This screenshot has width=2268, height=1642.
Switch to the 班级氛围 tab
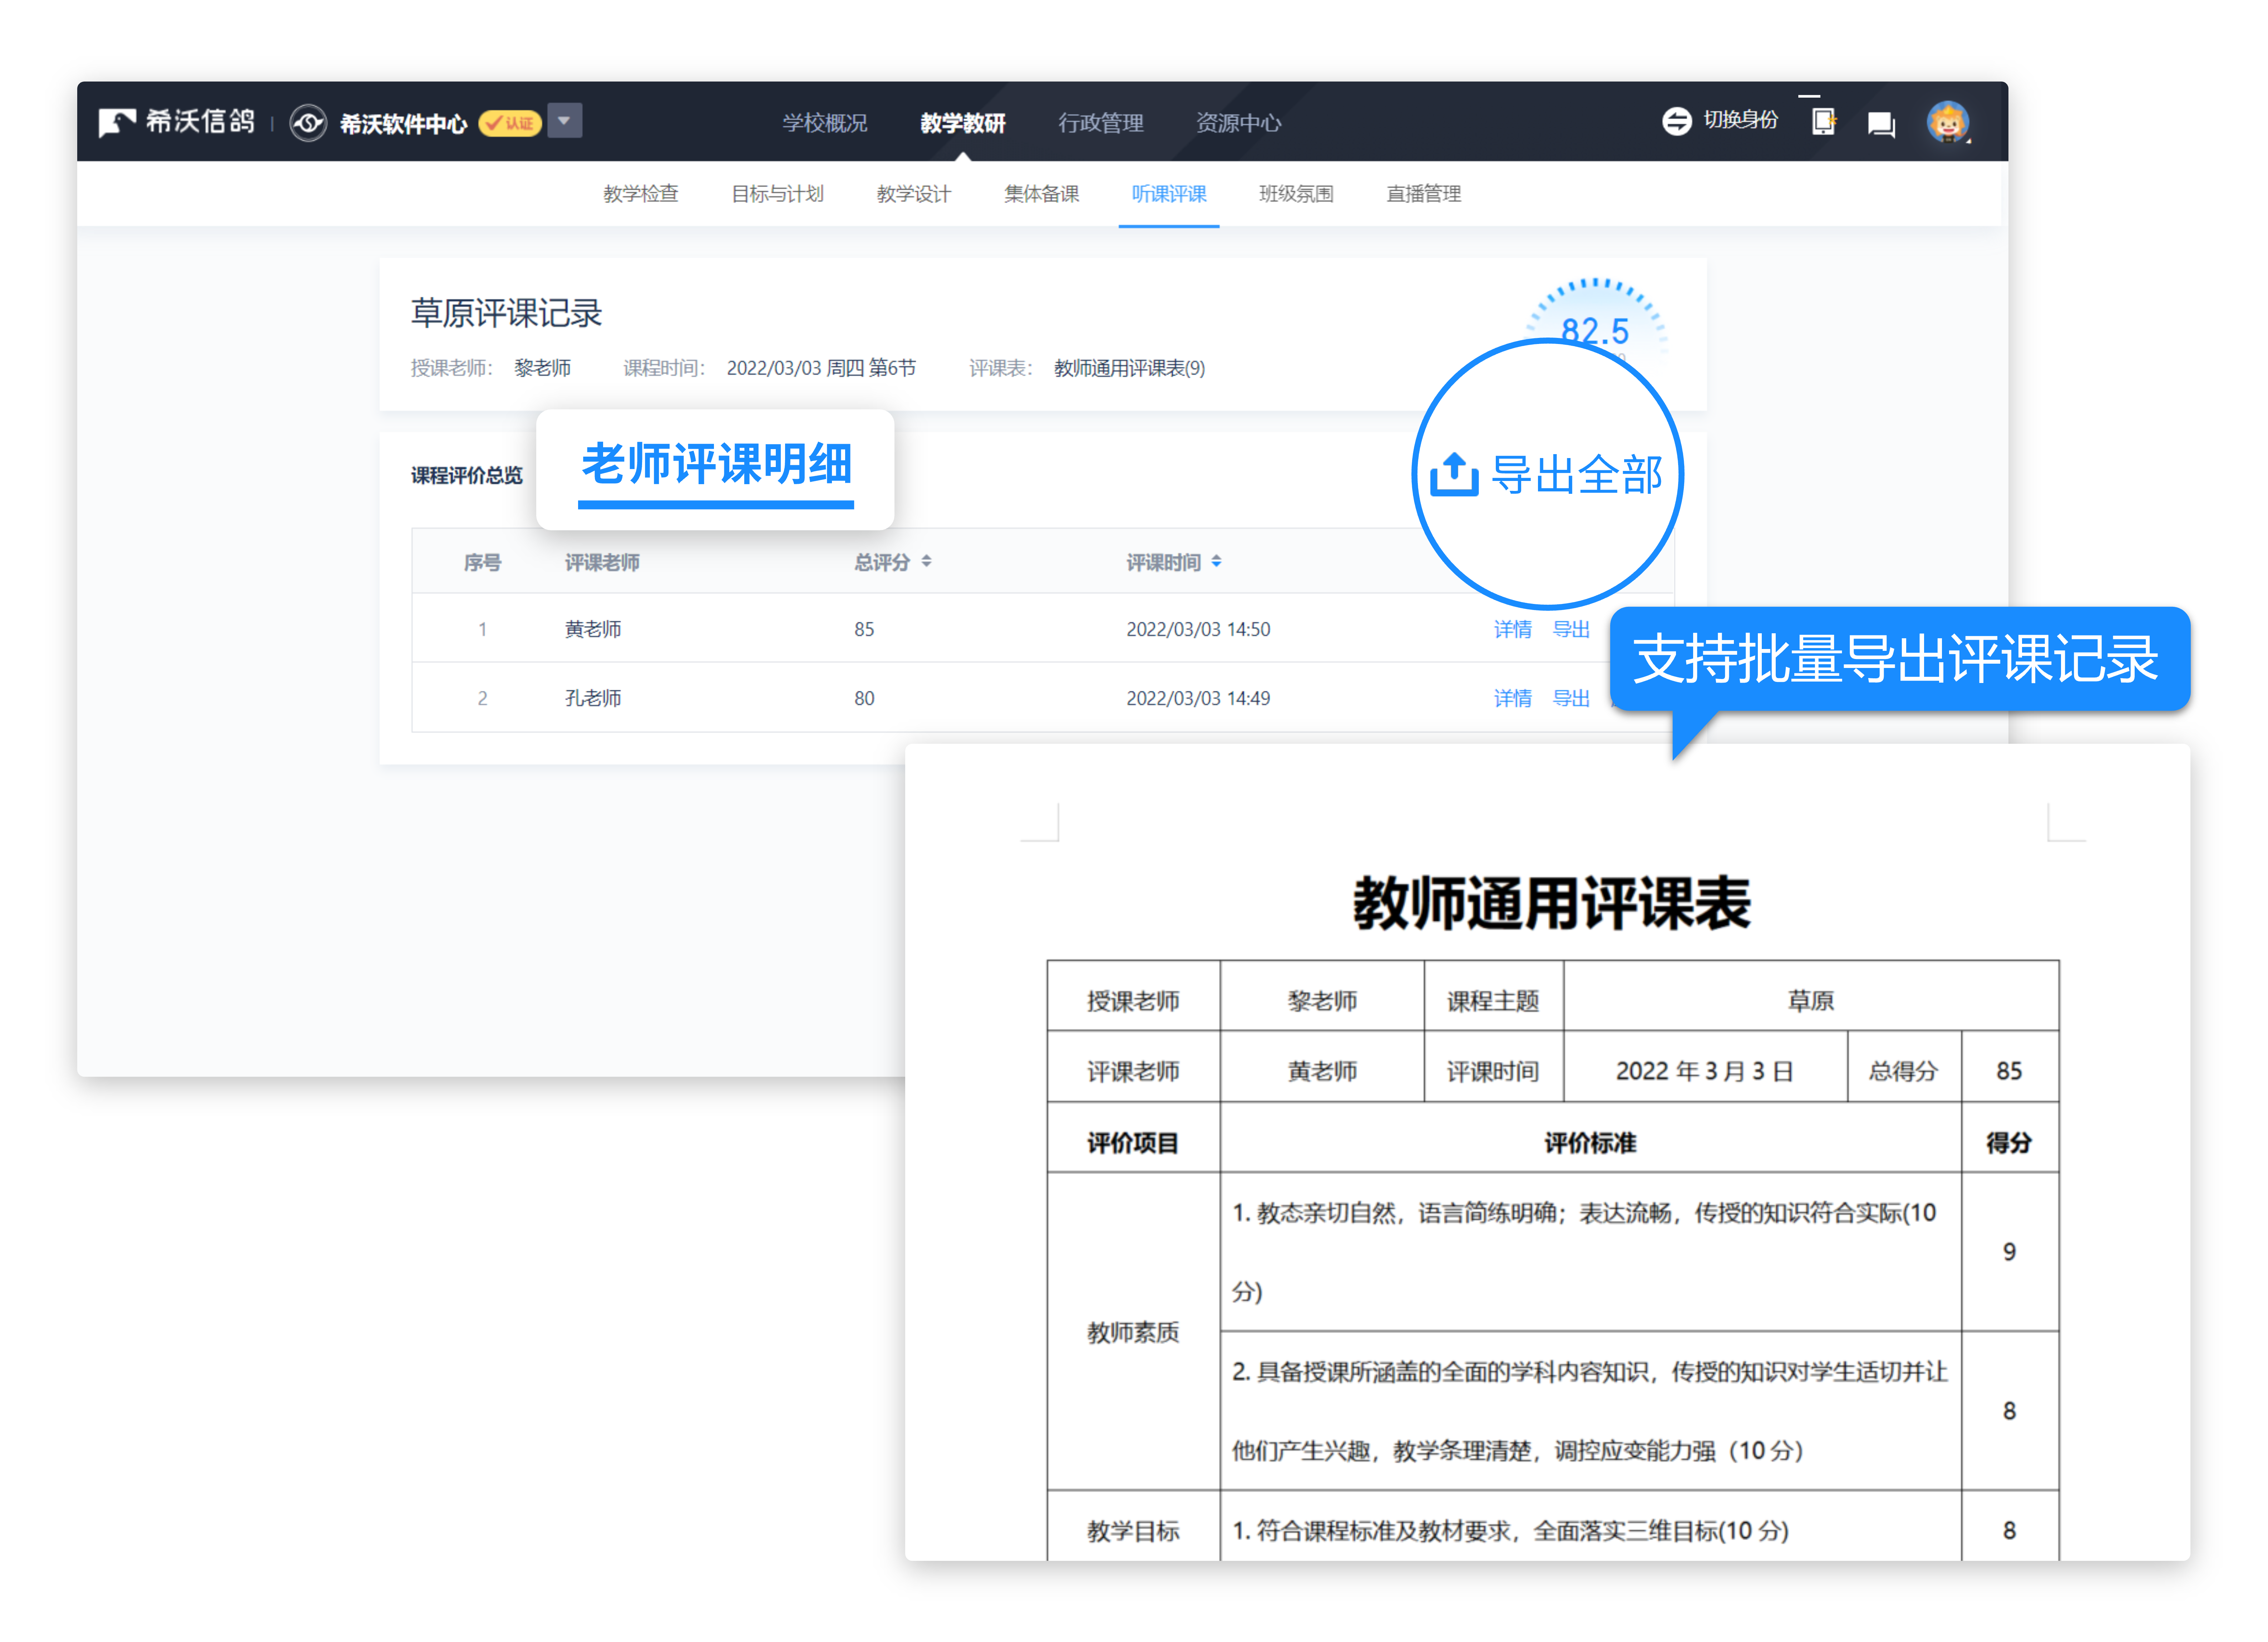[x=1296, y=194]
